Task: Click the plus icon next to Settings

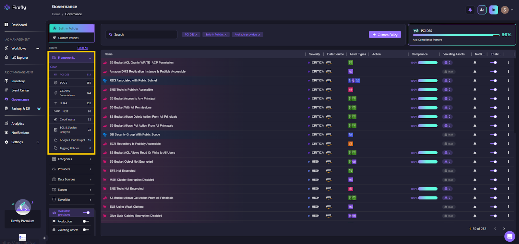Action: [38, 142]
